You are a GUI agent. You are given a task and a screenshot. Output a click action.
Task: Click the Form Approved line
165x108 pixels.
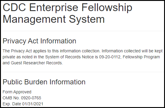(x=17, y=92)
